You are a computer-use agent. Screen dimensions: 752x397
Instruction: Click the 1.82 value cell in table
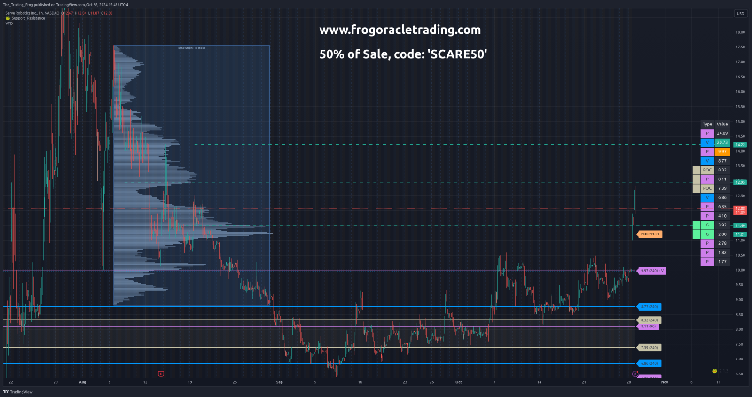[722, 252]
